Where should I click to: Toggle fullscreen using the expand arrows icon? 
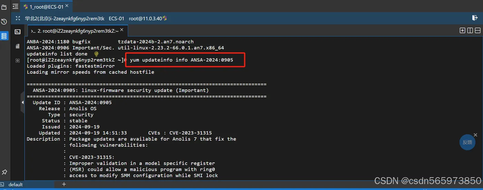click(18, 18)
